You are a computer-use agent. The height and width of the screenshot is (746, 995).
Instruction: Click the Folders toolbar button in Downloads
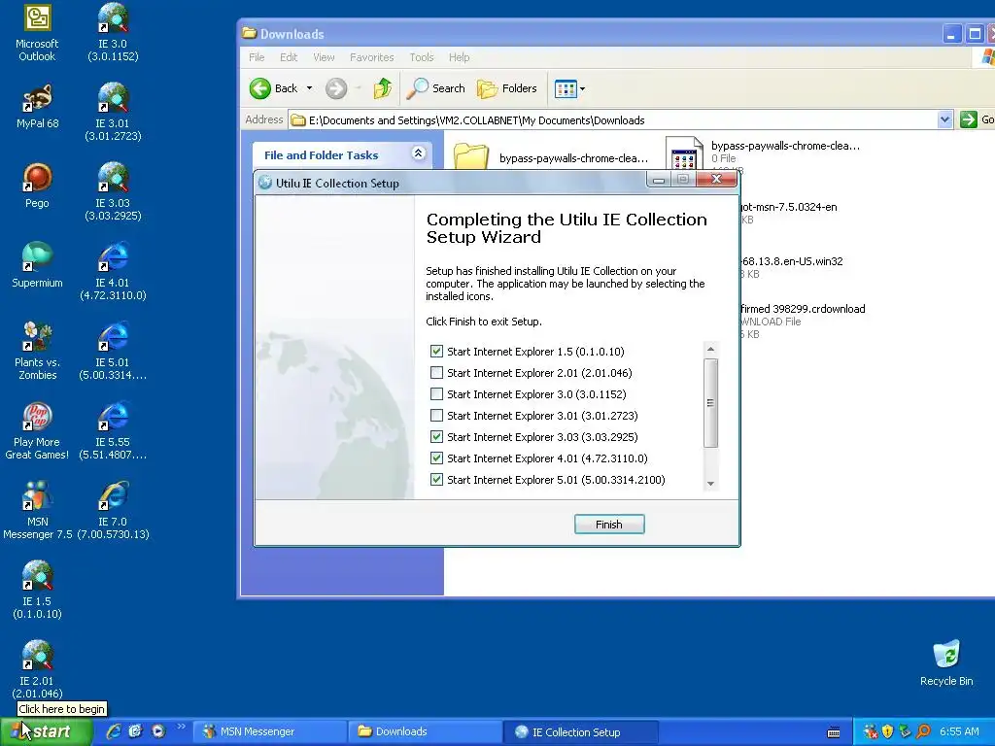(506, 88)
